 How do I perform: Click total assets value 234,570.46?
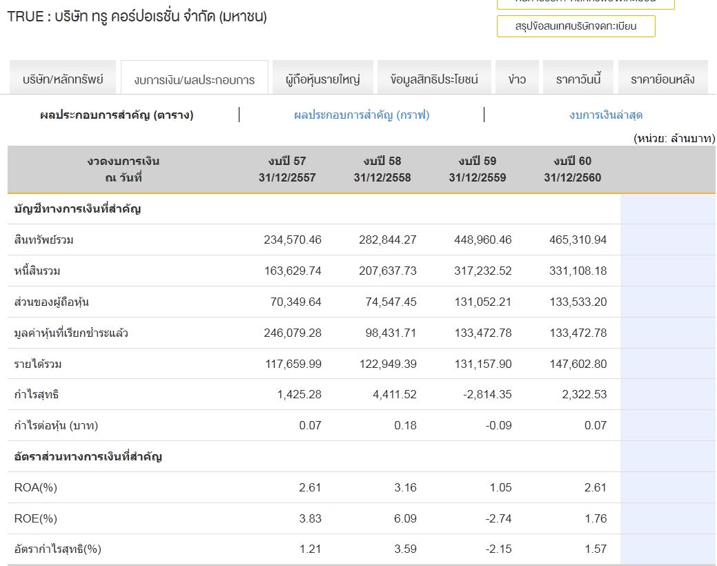pos(293,240)
